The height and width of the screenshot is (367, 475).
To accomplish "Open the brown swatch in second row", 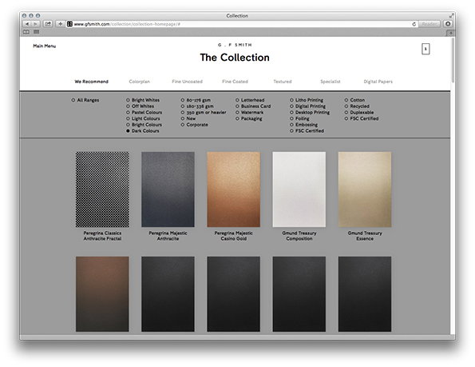I will [102, 294].
